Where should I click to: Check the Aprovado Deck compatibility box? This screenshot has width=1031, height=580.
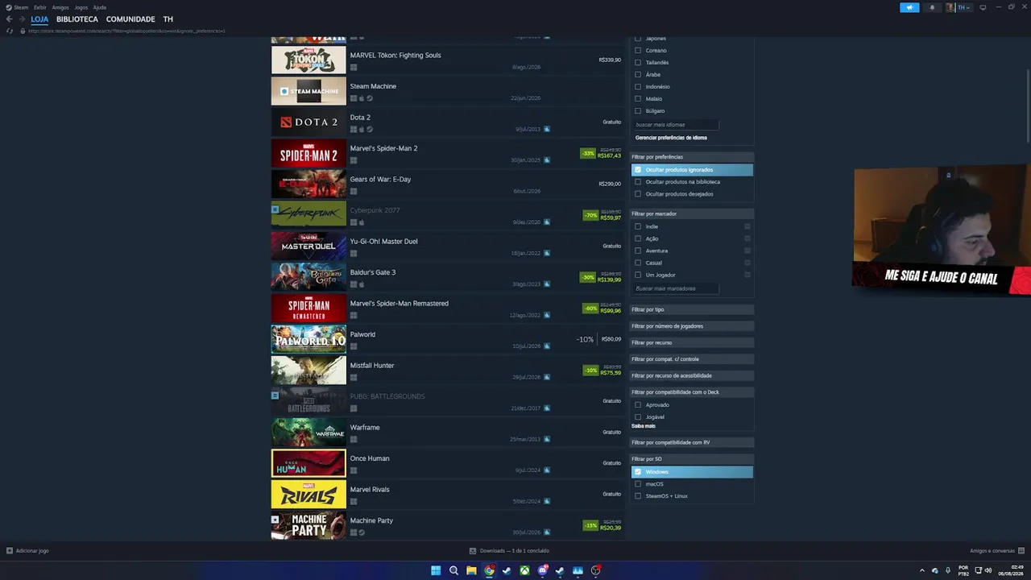tap(638, 405)
